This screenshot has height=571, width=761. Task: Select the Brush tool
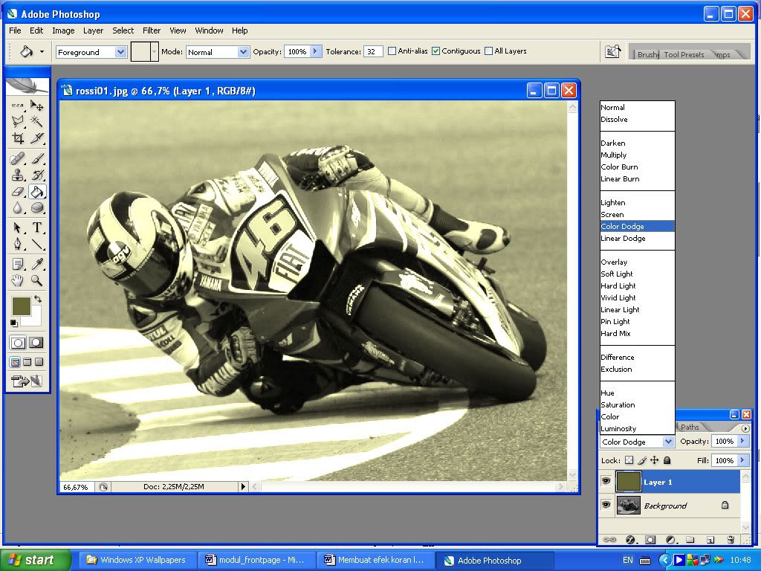click(x=37, y=158)
